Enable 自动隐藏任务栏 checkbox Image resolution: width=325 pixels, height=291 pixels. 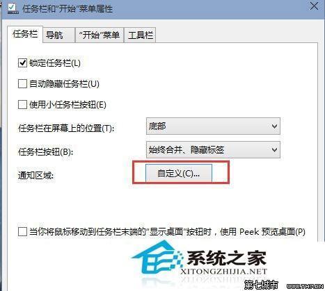22,83
